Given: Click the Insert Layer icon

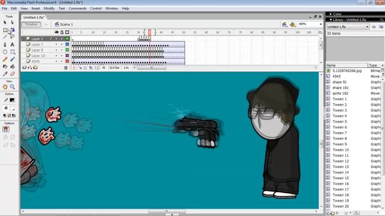Looking at the screenshot, I should (24, 68).
